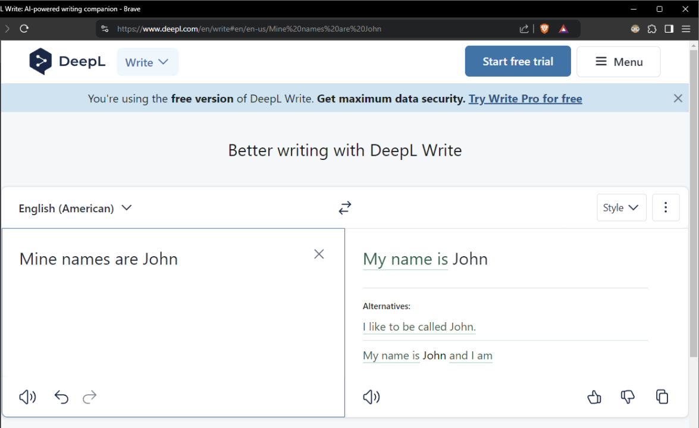
Task: Expand the Write product switcher dropdown
Action: coord(147,61)
